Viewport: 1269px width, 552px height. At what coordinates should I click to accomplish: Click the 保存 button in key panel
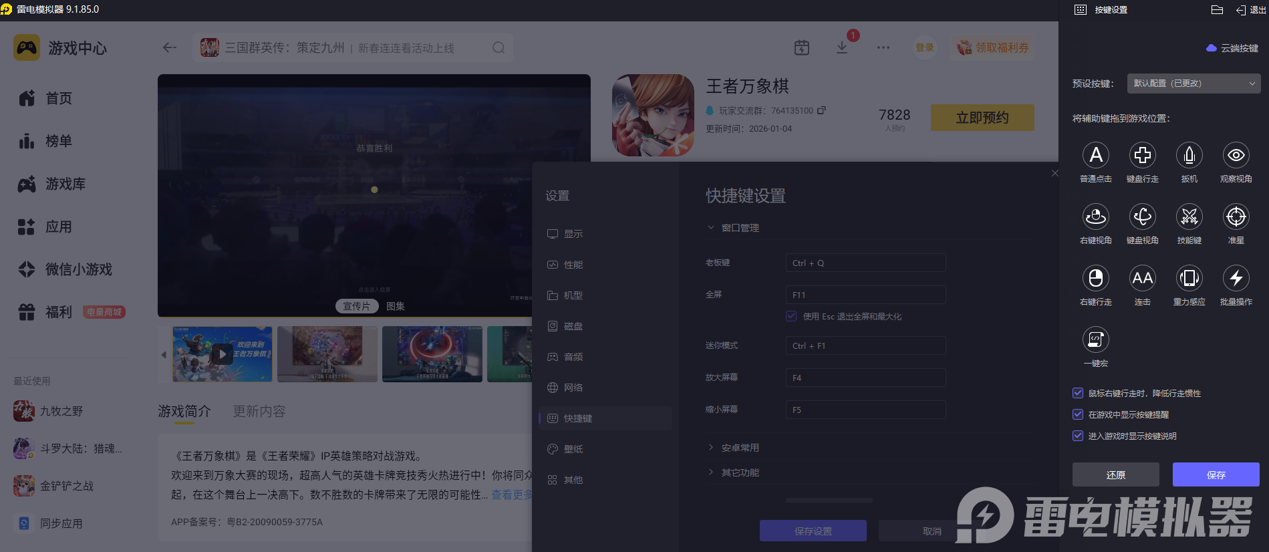(1216, 474)
